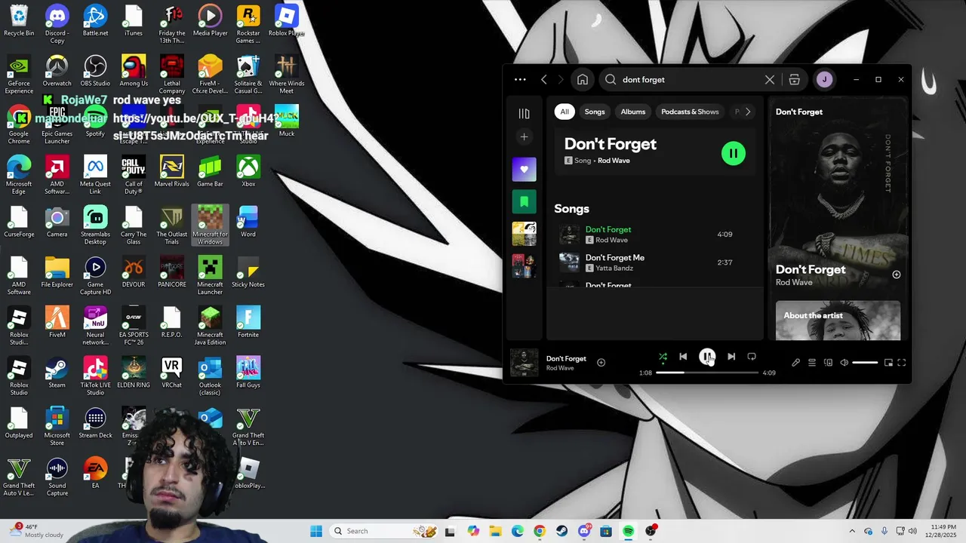Screen dimensions: 966x543
Task: Select Recycle Bin desktop icon
Action: point(19,21)
